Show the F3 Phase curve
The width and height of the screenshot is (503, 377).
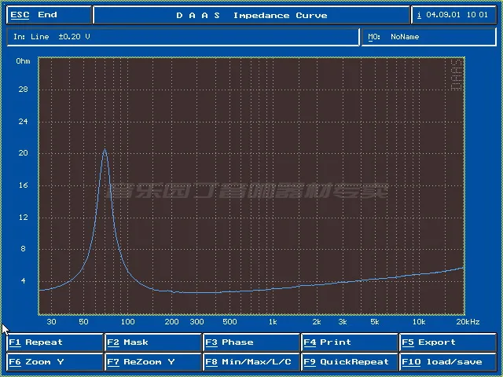click(x=251, y=342)
